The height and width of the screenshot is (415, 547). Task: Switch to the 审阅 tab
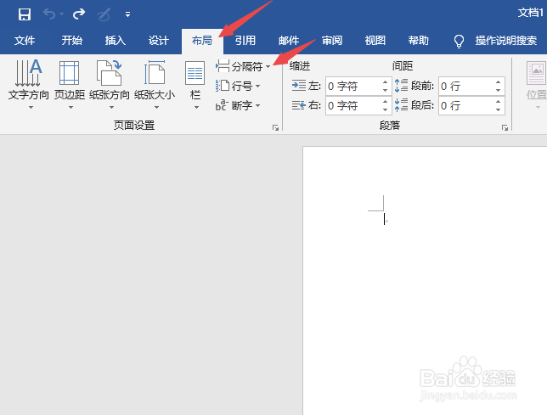pos(332,41)
